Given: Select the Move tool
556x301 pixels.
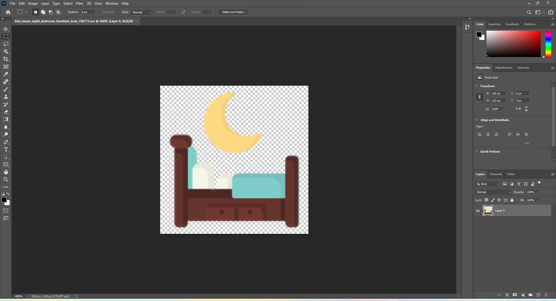Looking at the screenshot, I should coord(6,29).
